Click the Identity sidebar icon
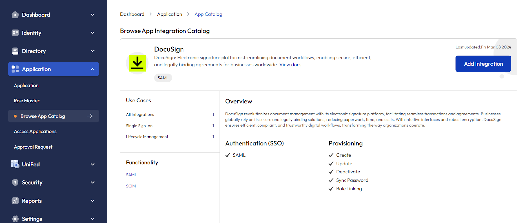 [x=15, y=33]
